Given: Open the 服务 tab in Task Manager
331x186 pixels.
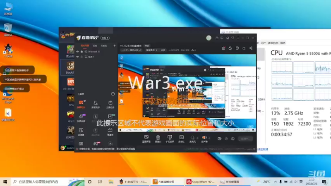Looking at the screenshot, I should click(283, 43).
